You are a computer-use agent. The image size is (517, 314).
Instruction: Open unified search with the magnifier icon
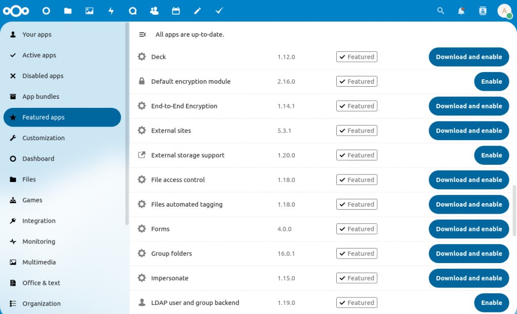440,11
